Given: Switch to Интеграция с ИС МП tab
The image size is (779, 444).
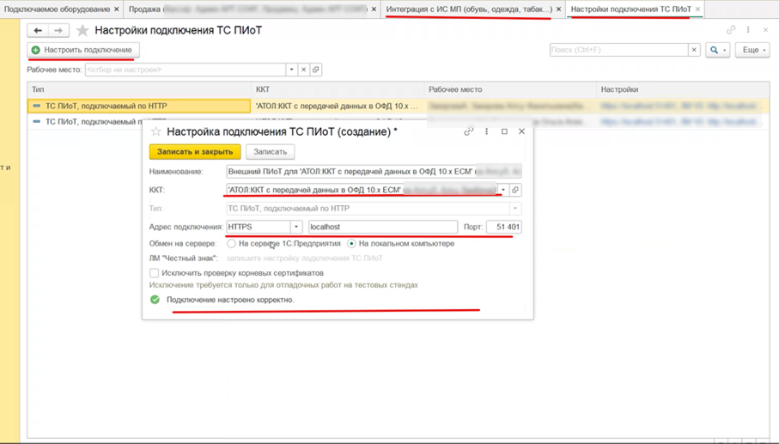Looking at the screenshot, I should point(469,9).
